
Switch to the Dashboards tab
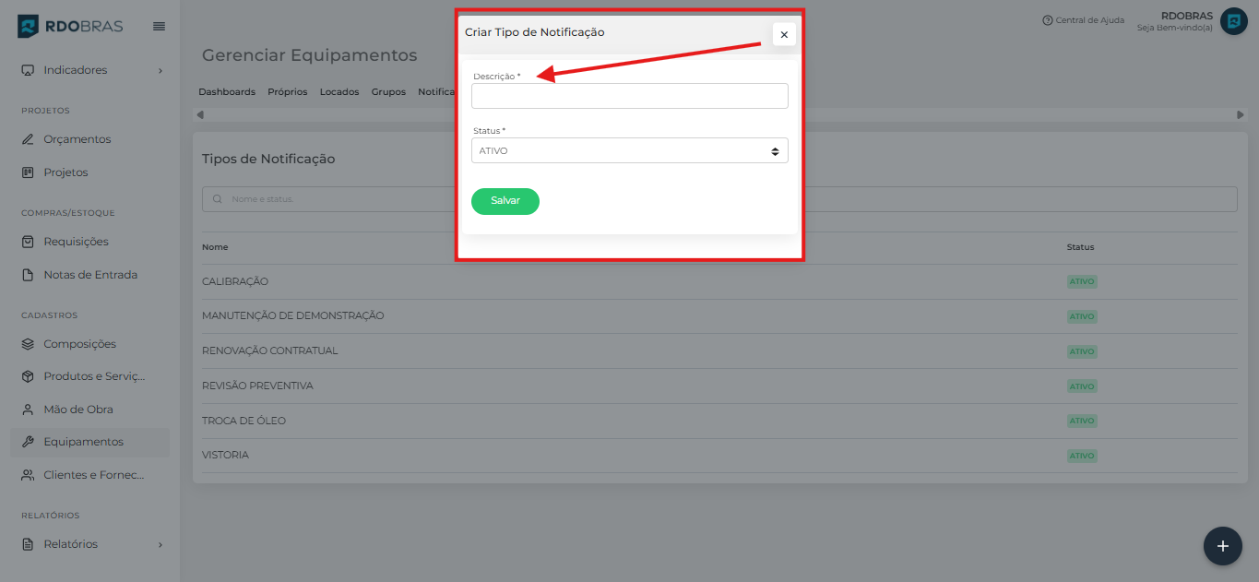point(227,92)
